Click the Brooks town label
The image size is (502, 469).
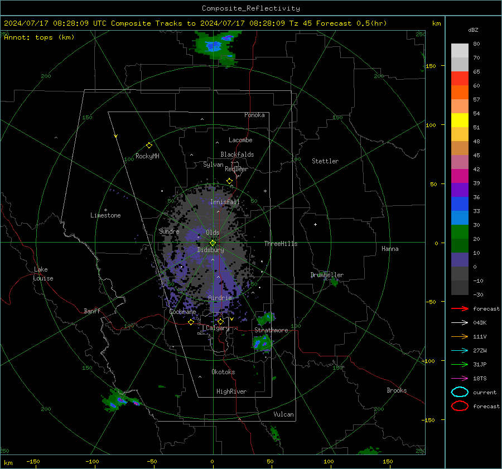[397, 390]
